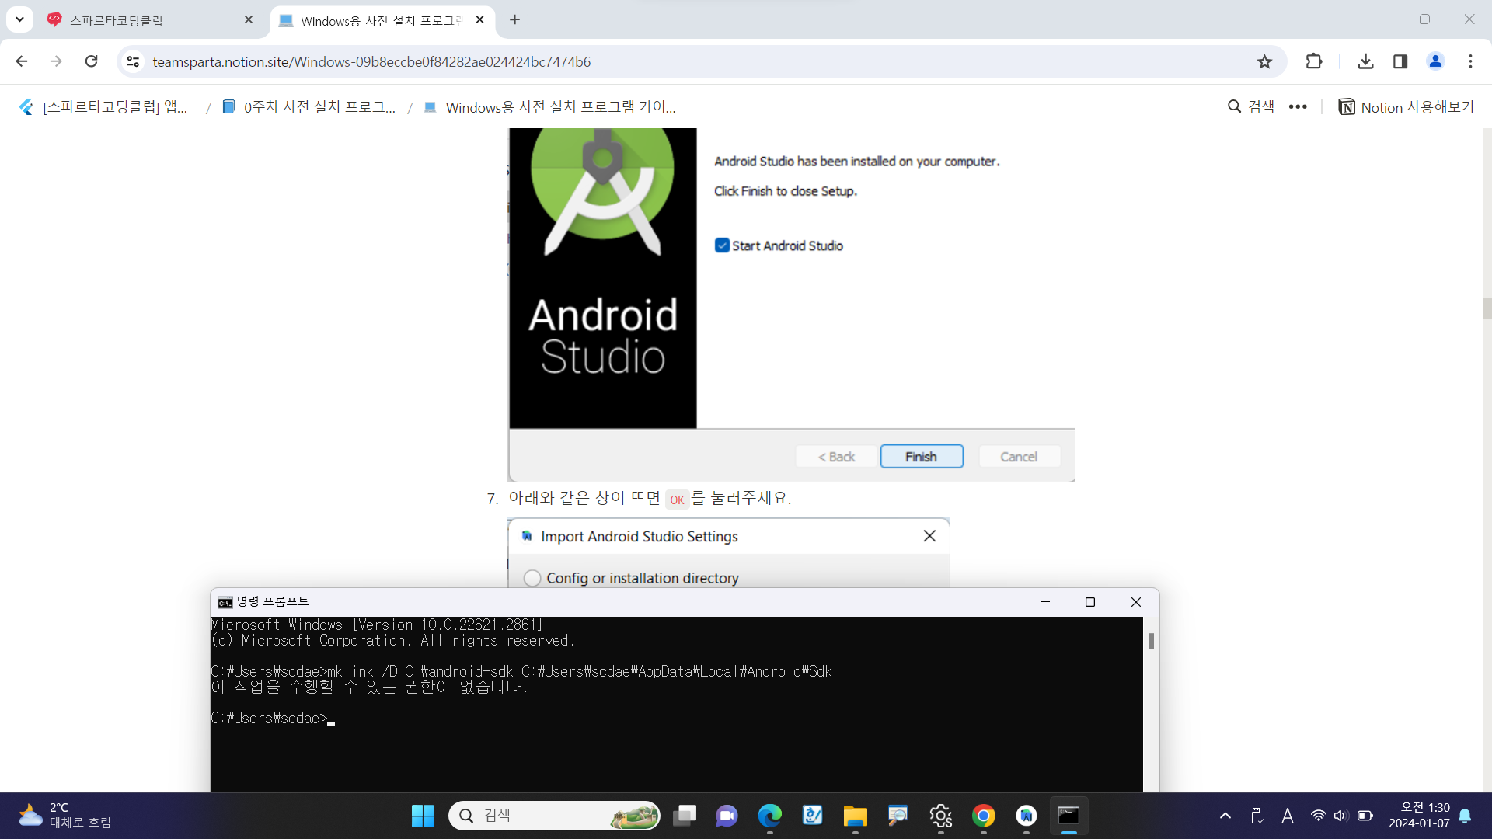Open Task View from taskbar
The image size is (1492, 839).
click(685, 816)
